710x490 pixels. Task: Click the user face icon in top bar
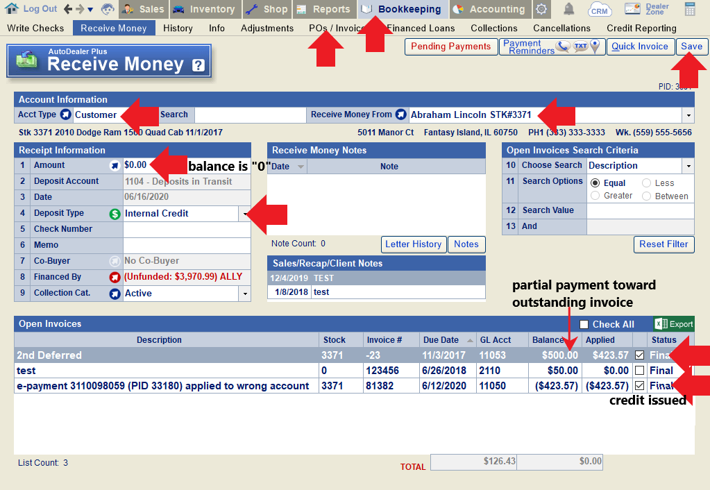click(x=108, y=8)
